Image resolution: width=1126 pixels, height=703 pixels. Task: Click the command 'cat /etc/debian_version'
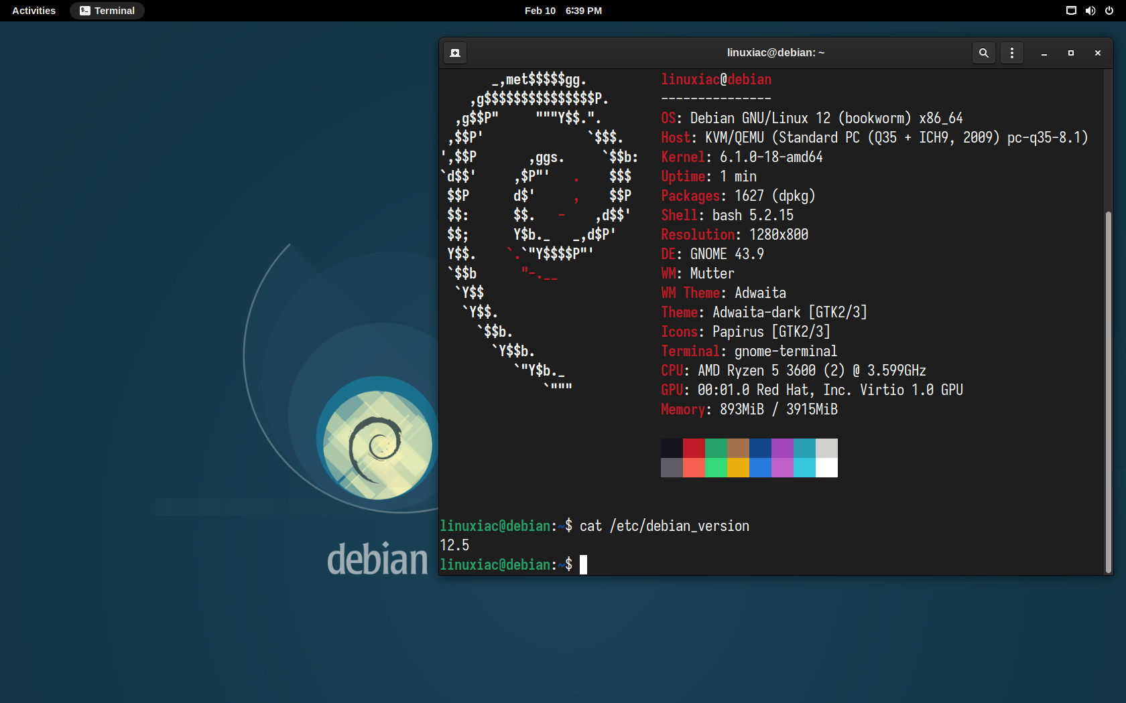[664, 526]
